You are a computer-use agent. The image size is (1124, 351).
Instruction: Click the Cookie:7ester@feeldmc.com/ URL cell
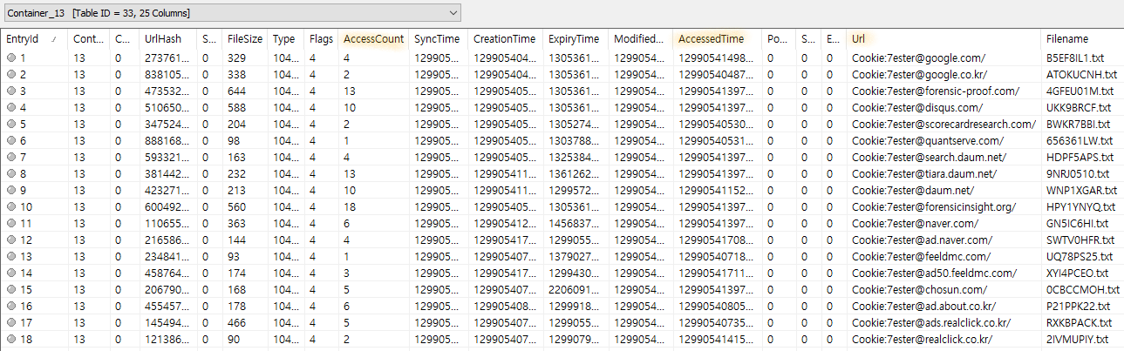click(x=921, y=256)
